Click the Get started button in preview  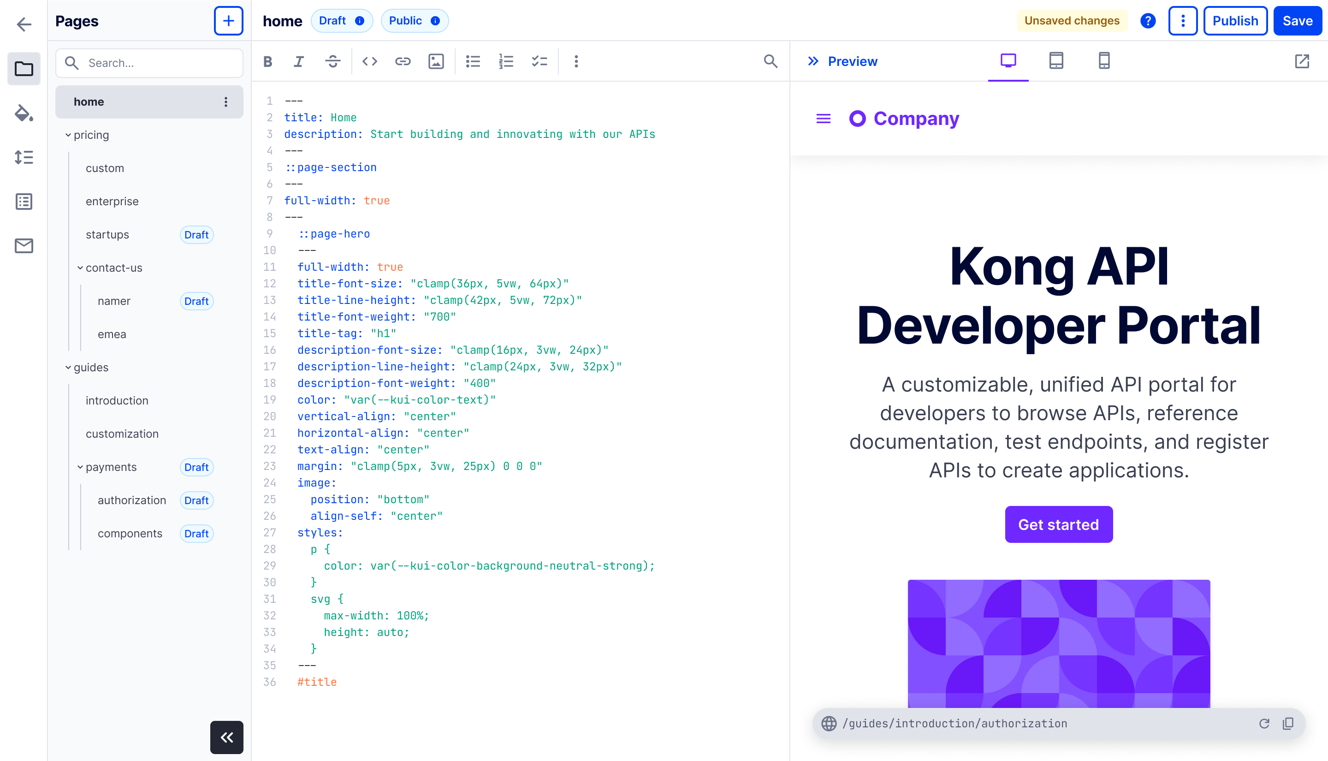pyautogui.click(x=1058, y=524)
